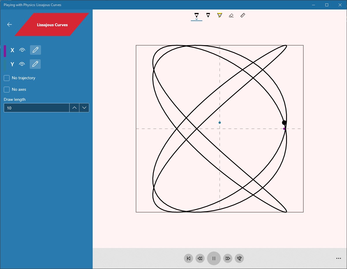Enable the No axes checkbox
The image size is (347, 269).
coord(7,90)
